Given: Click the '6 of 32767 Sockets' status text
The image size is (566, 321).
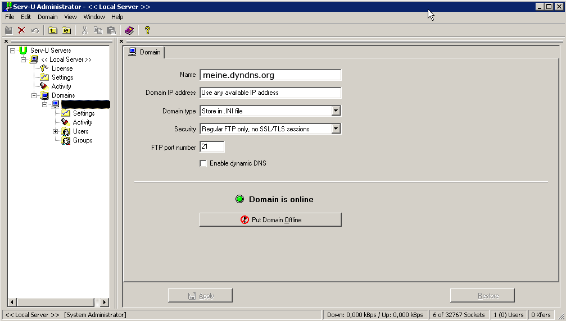Looking at the screenshot, I should 459,315.
